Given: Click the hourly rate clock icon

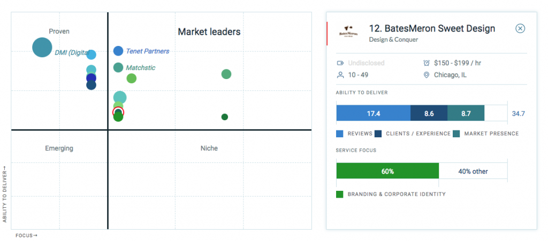Looking at the screenshot, I should pos(427,63).
